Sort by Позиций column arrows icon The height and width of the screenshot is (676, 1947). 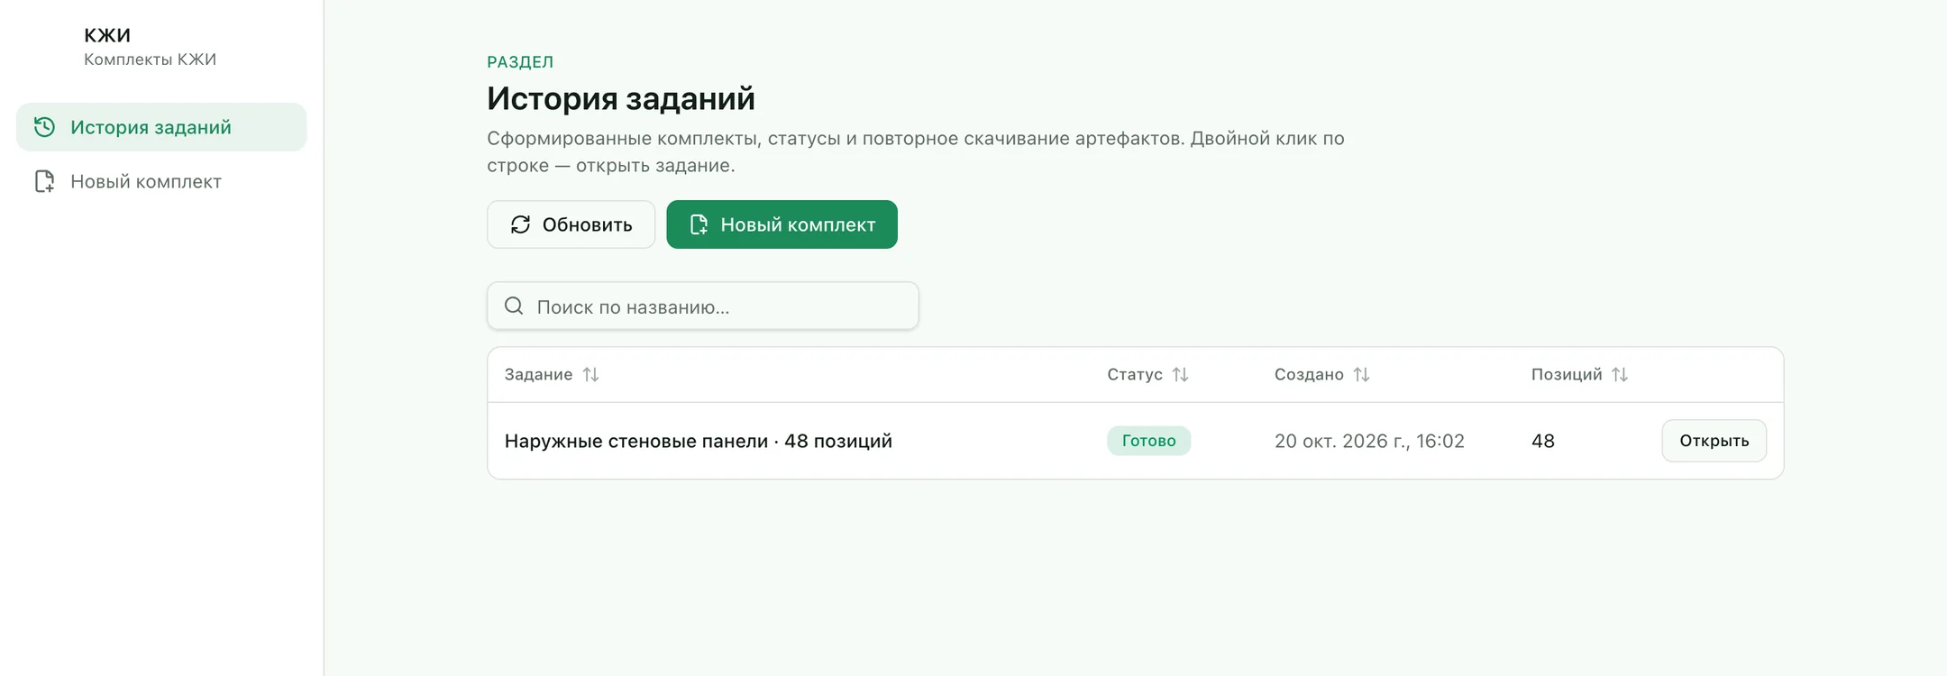1620,374
